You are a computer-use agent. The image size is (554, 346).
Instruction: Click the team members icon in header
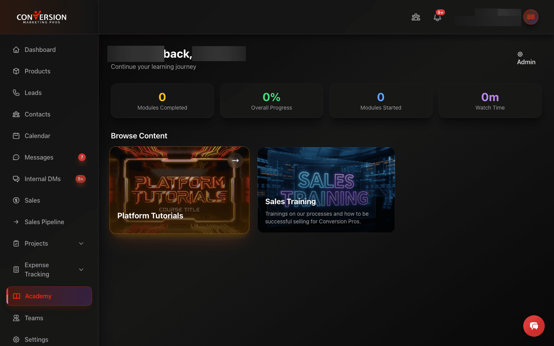[x=416, y=17]
